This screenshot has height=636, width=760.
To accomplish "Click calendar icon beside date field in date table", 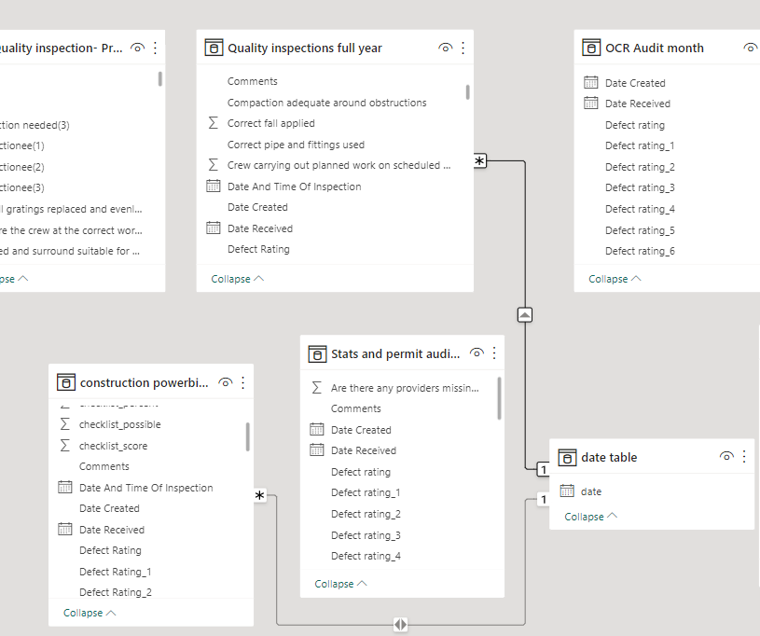I will [x=567, y=491].
